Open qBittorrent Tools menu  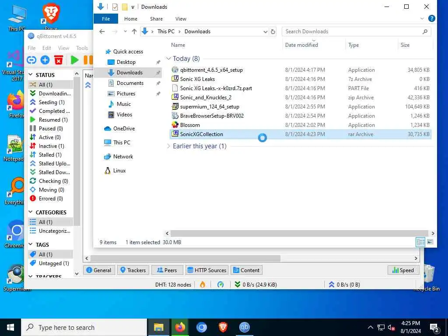(82, 48)
